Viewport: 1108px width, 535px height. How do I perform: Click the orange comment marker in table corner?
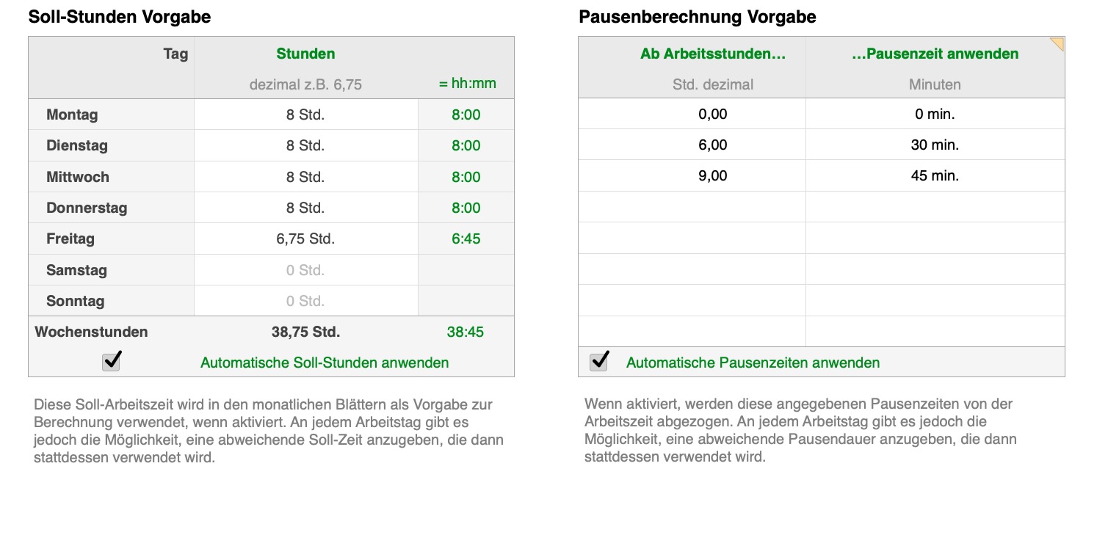(x=1057, y=44)
